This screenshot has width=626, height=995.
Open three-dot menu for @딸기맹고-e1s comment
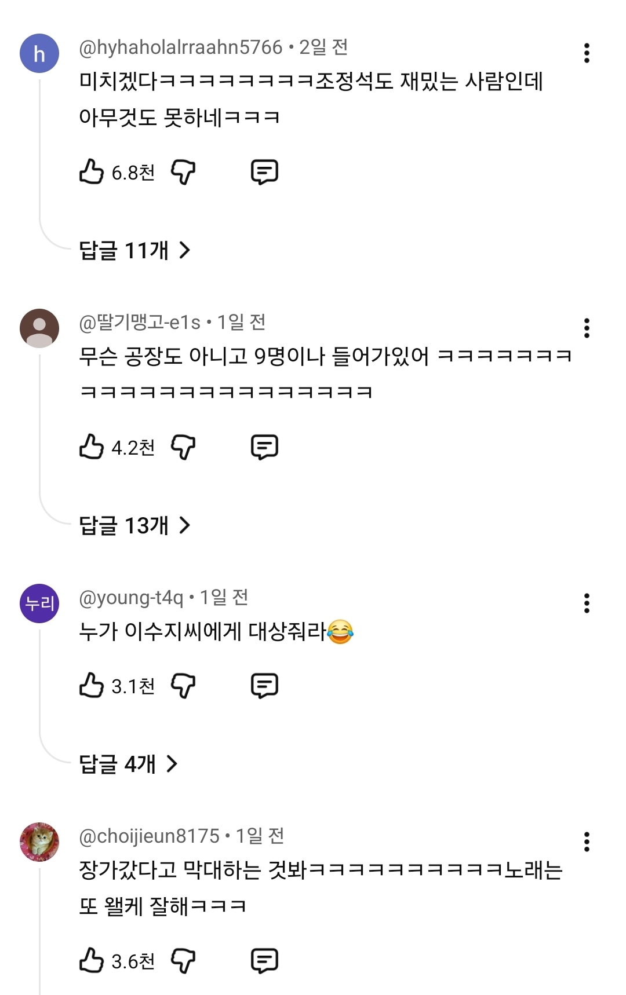[x=587, y=328]
